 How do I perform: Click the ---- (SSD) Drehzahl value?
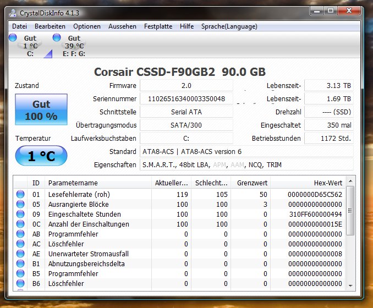point(329,112)
